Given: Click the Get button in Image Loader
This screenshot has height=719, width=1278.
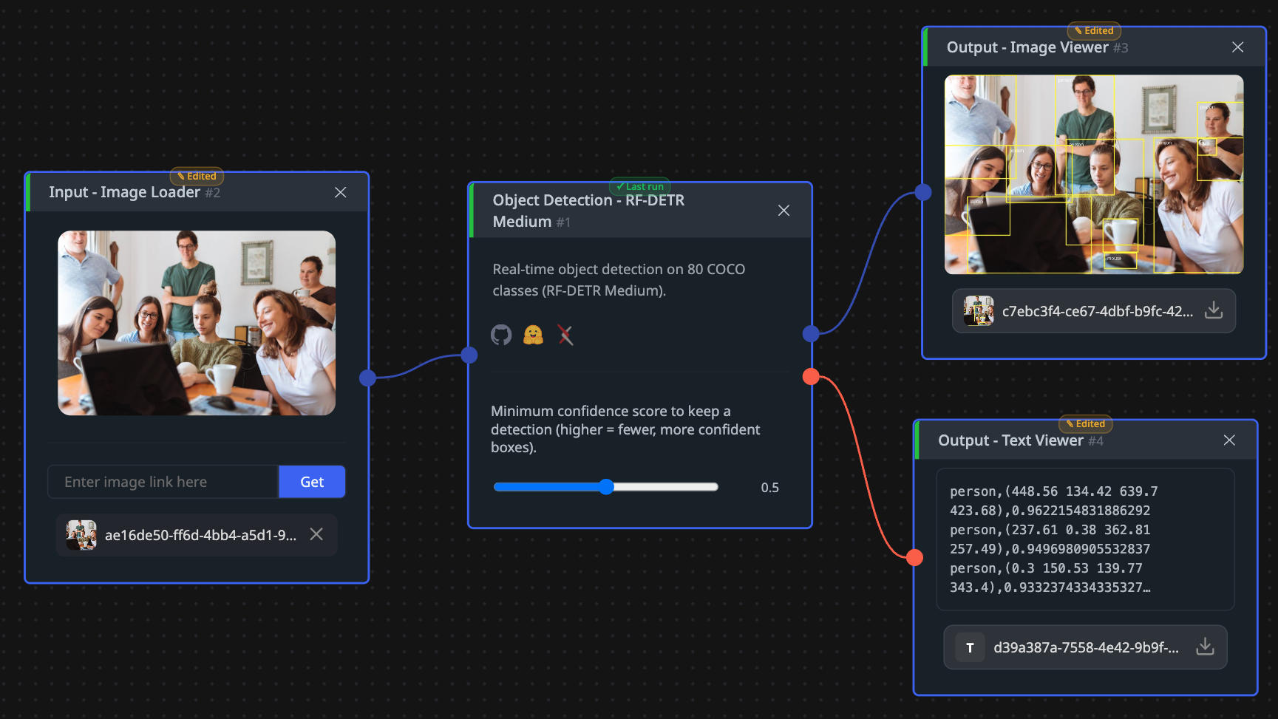Looking at the screenshot, I should point(312,482).
